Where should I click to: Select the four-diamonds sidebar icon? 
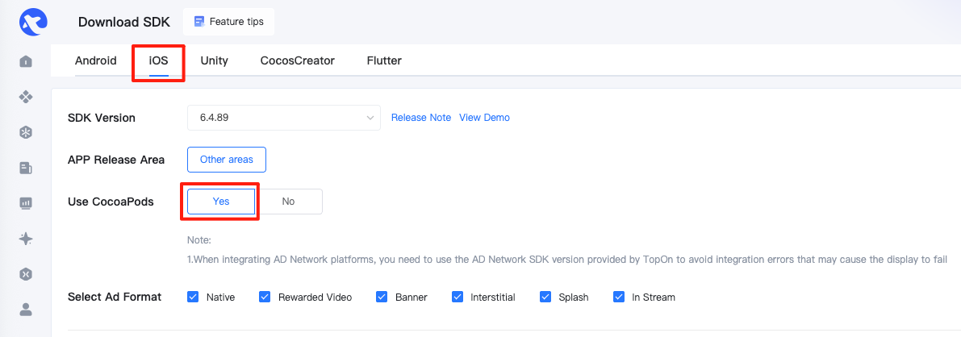26,97
